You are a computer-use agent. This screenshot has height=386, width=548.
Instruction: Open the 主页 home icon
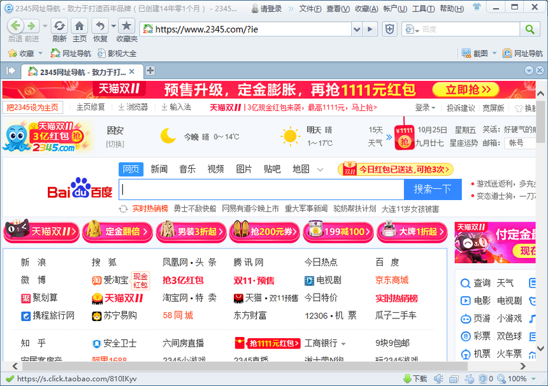coord(80,25)
